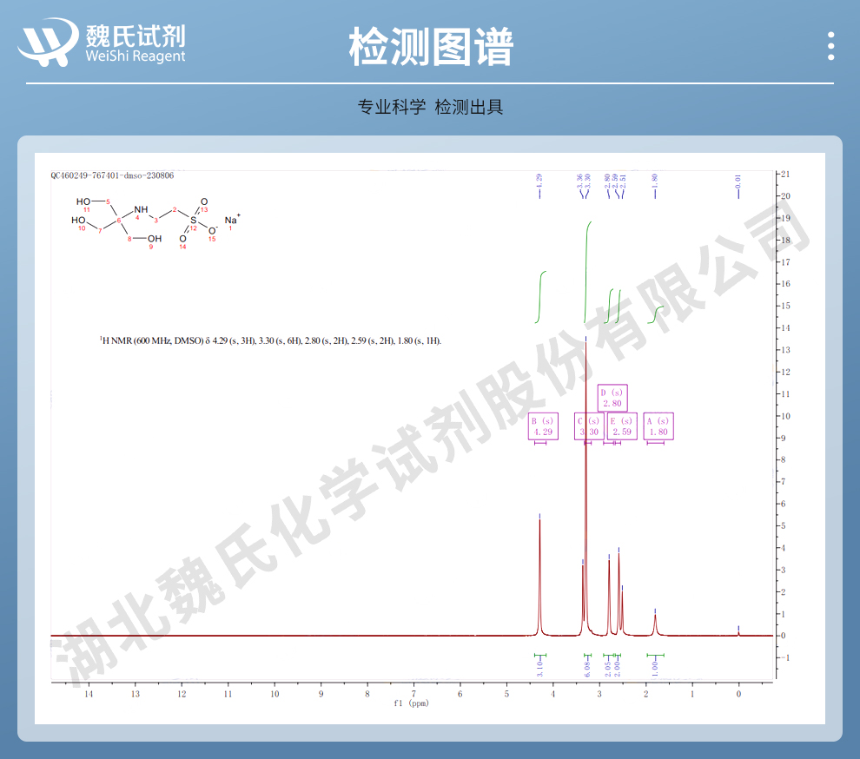This screenshot has width=860, height=759.
Task: Select the C (s) 3.30 peak box
Action: (589, 426)
